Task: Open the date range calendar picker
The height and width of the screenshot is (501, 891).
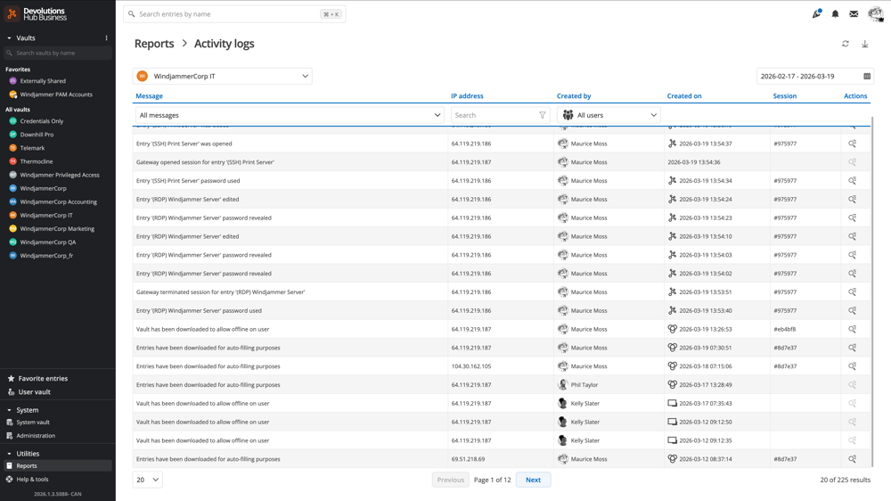Action: click(867, 76)
